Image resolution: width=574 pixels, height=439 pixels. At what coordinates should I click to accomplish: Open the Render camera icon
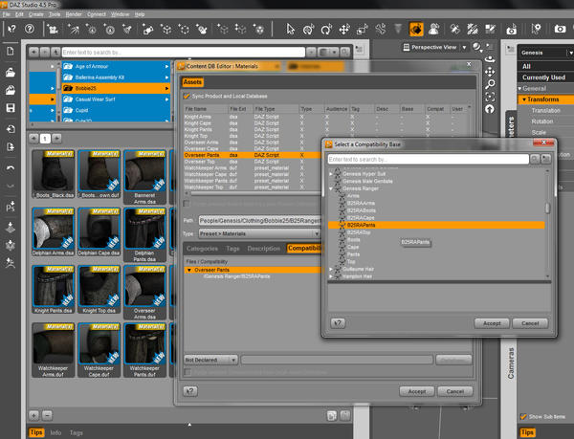click(560, 29)
